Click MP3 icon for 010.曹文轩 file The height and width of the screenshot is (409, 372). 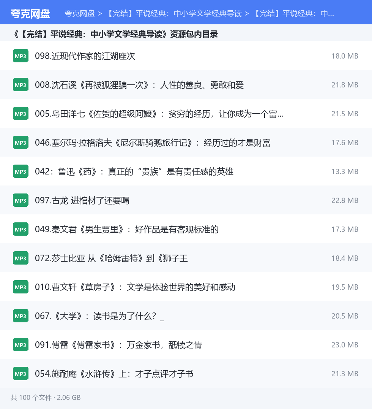point(20,287)
